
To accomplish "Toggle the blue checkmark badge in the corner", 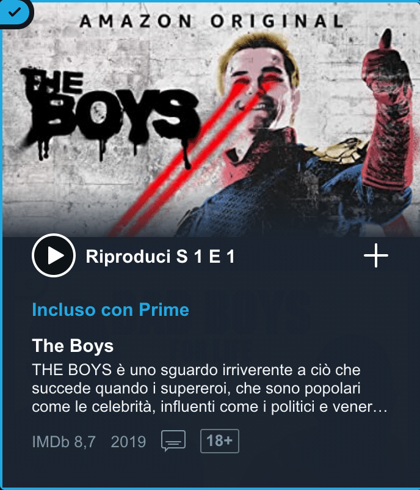I will click(15, 12).
